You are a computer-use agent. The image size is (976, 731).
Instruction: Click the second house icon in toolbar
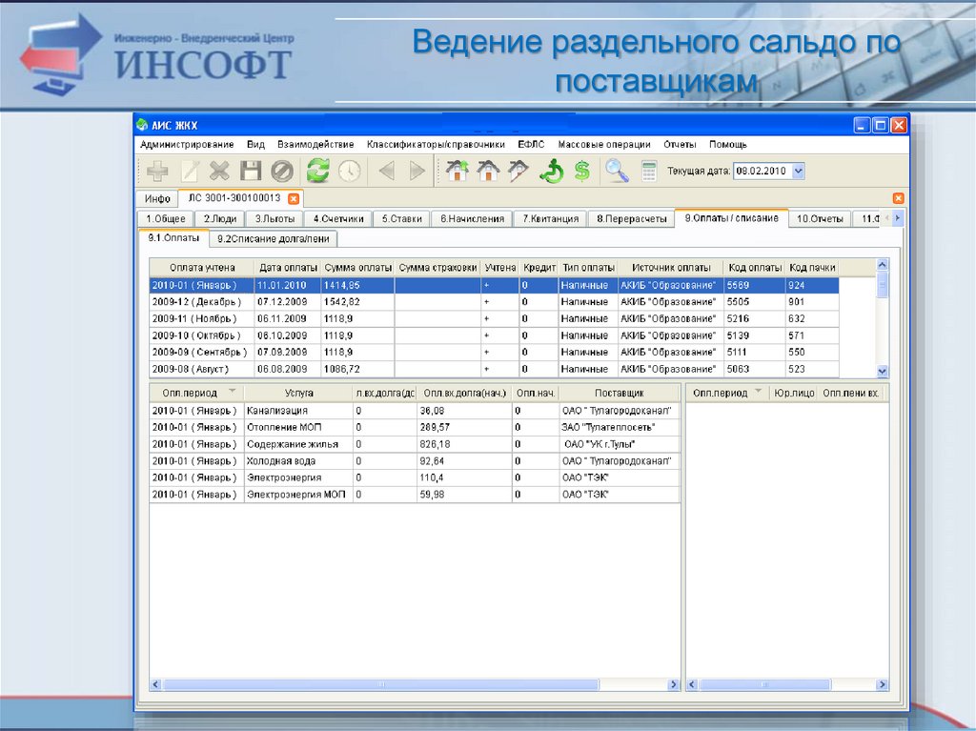[x=488, y=171]
